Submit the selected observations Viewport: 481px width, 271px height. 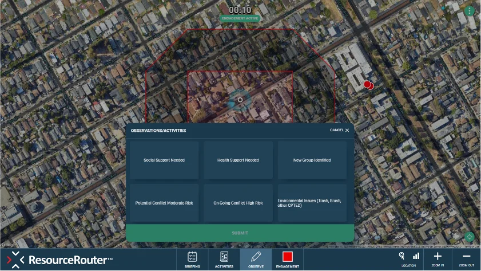240,233
